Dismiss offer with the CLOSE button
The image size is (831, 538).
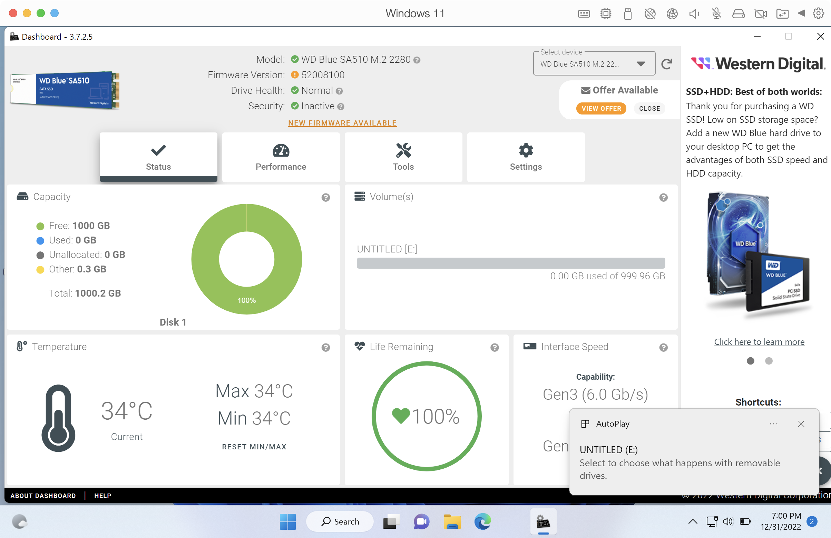(649, 109)
